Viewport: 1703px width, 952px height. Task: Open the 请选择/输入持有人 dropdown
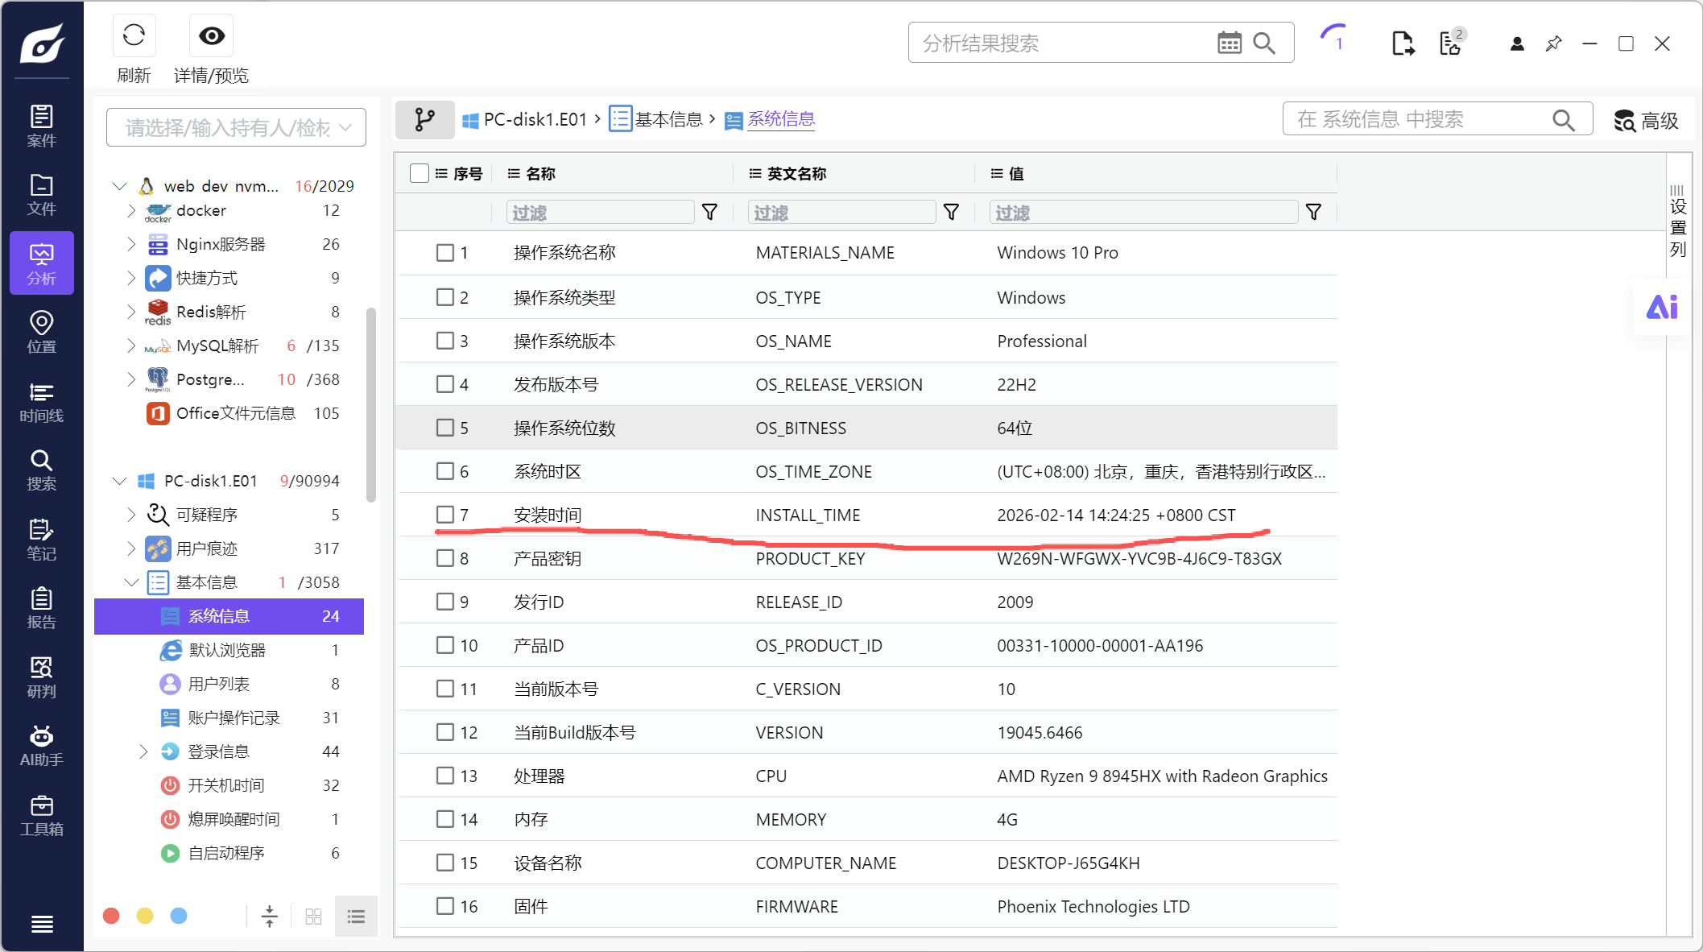236,127
